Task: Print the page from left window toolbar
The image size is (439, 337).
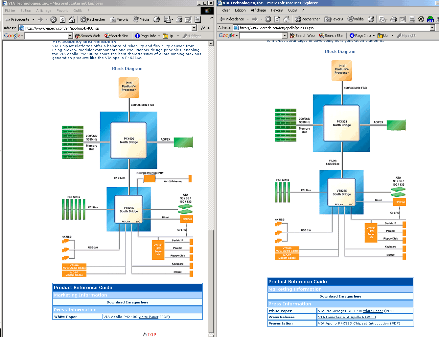Action: tap(179, 19)
